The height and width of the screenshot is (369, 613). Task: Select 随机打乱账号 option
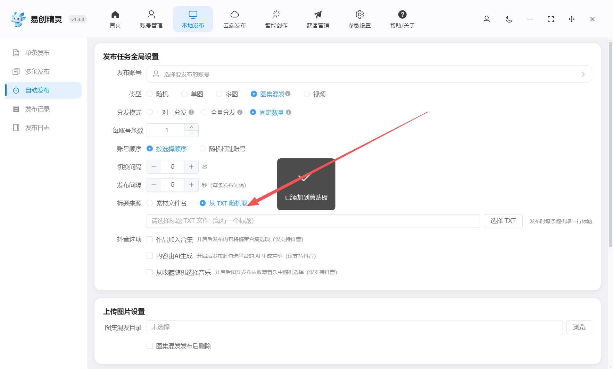(x=223, y=149)
